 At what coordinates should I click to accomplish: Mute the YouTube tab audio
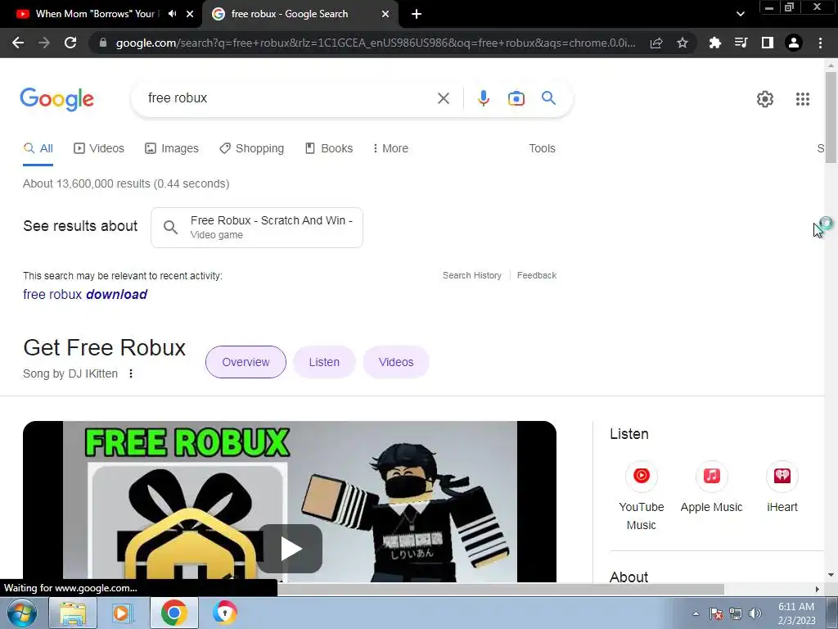click(x=172, y=14)
